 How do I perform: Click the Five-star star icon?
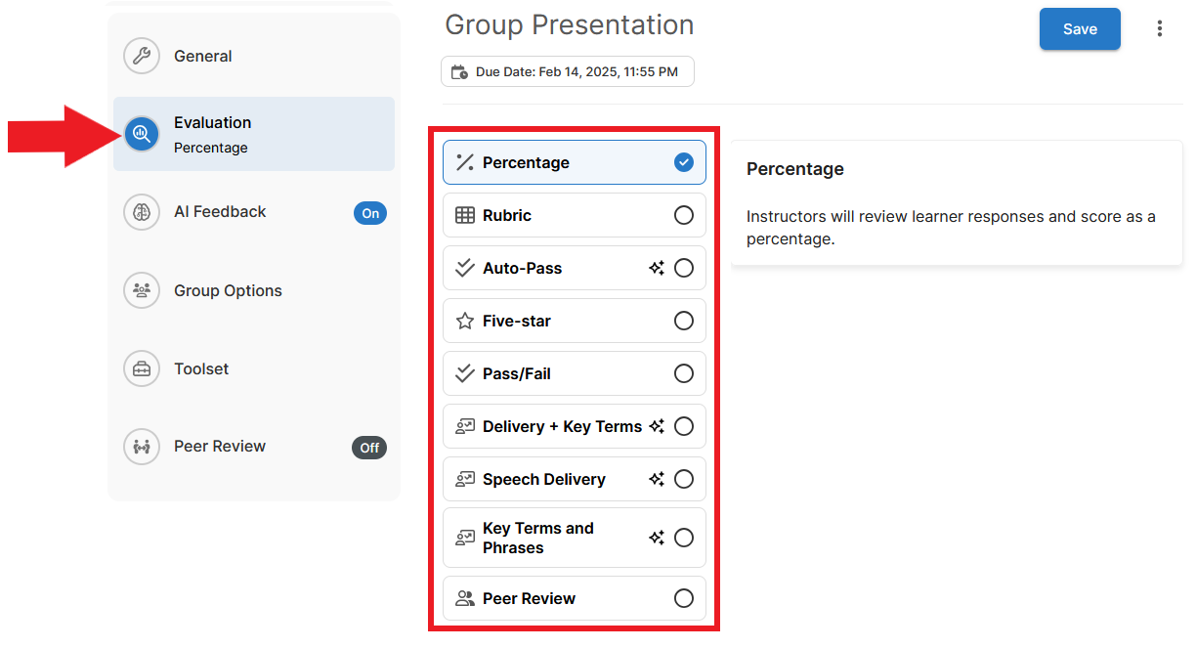[x=465, y=321]
